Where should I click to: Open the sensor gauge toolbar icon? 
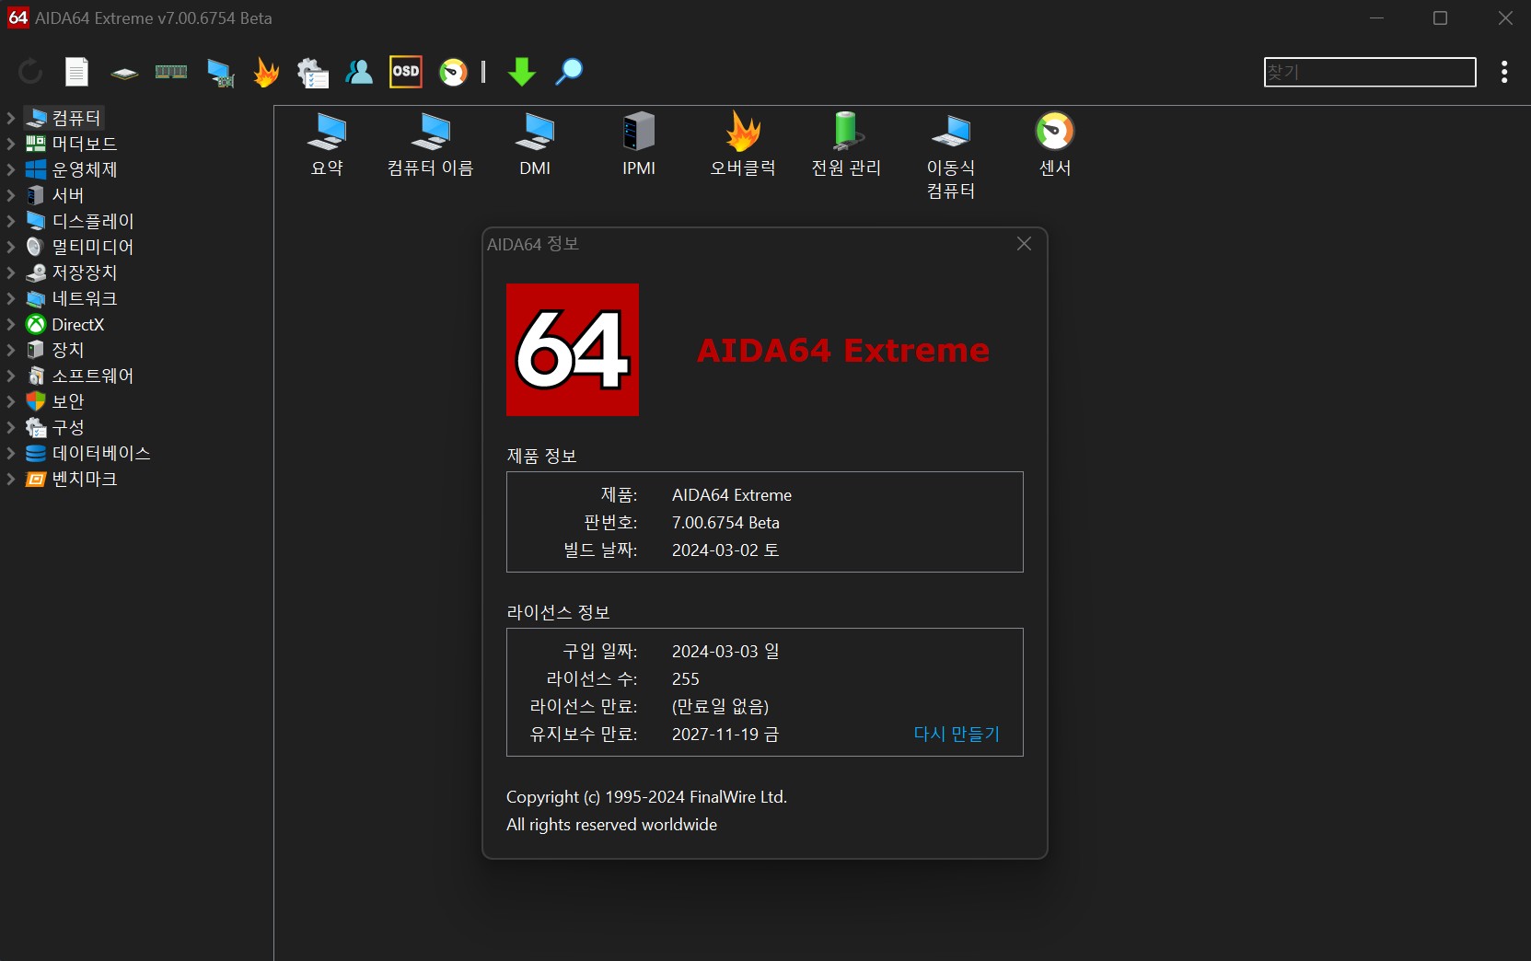click(453, 72)
